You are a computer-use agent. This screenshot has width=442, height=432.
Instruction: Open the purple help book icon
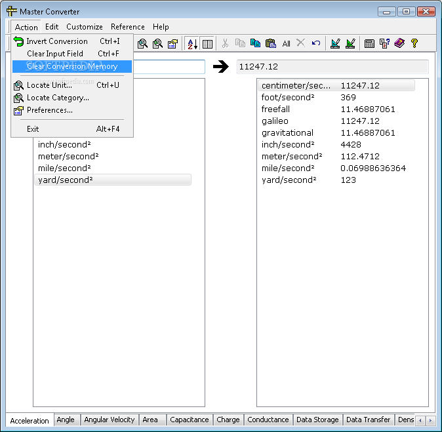pos(399,43)
